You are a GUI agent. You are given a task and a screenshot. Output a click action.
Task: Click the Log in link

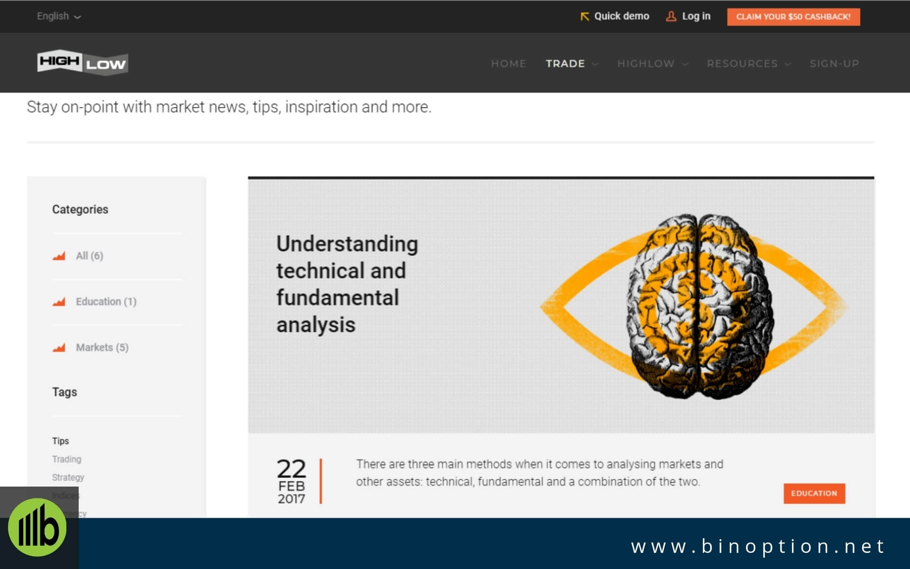coord(696,16)
